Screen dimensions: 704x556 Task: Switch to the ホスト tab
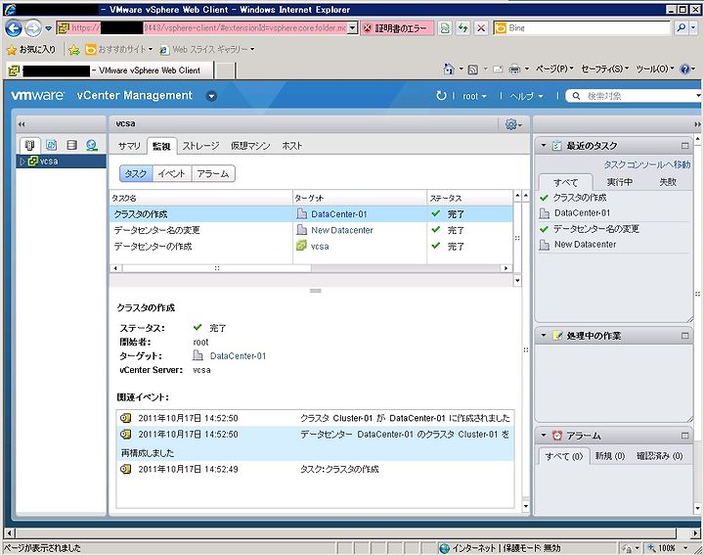(291, 146)
